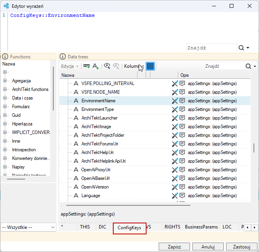Toggle the description column button next to Kolumny

pos(150,66)
